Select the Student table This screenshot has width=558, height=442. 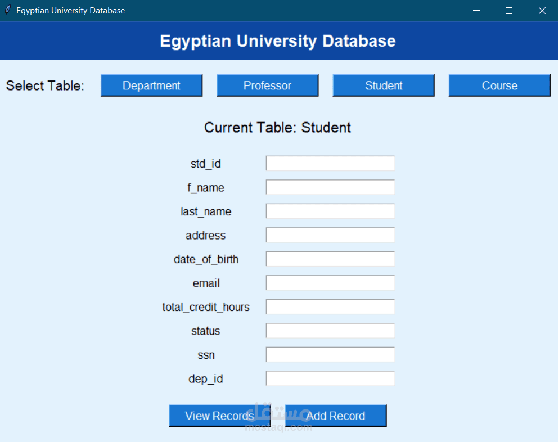tap(383, 85)
